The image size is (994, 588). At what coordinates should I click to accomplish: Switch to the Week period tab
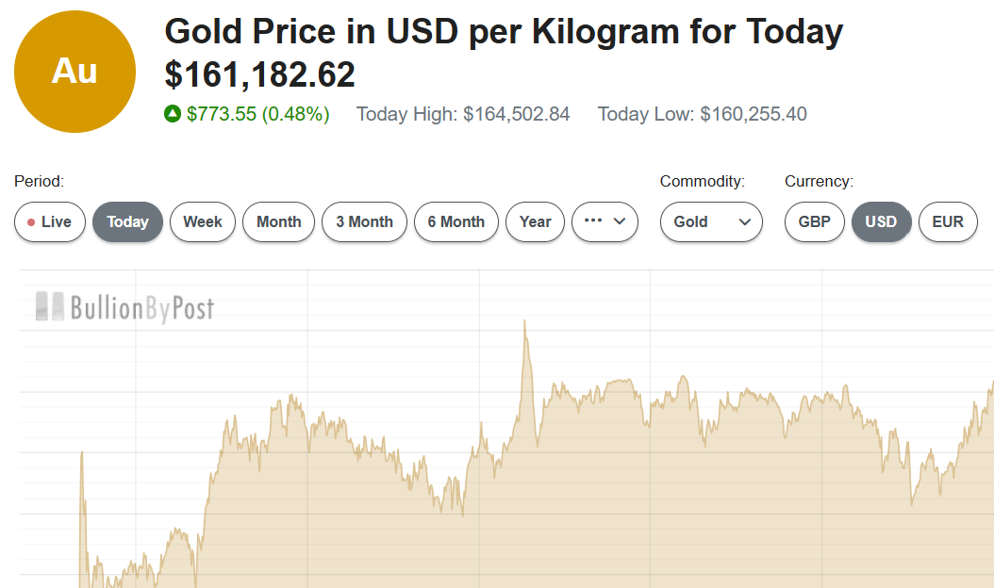click(x=202, y=221)
